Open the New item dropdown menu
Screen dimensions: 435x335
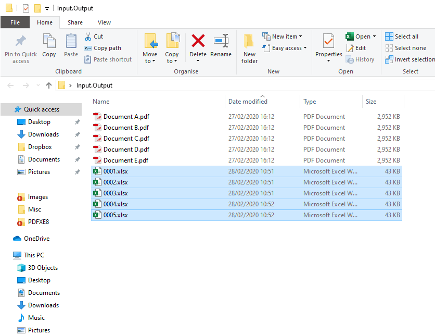pos(283,36)
